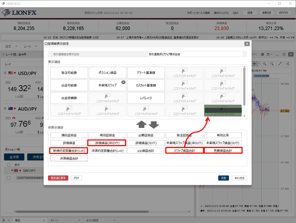Viewport: 296px width, 223px height.
Task: Remove the 未実現スワップ tile with its X icon
Action: (x=123, y=82)
